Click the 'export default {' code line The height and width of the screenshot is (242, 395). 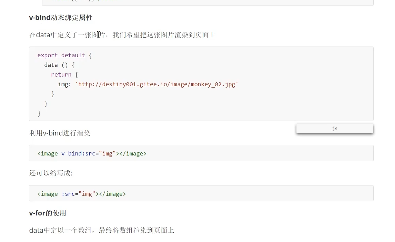64,55
